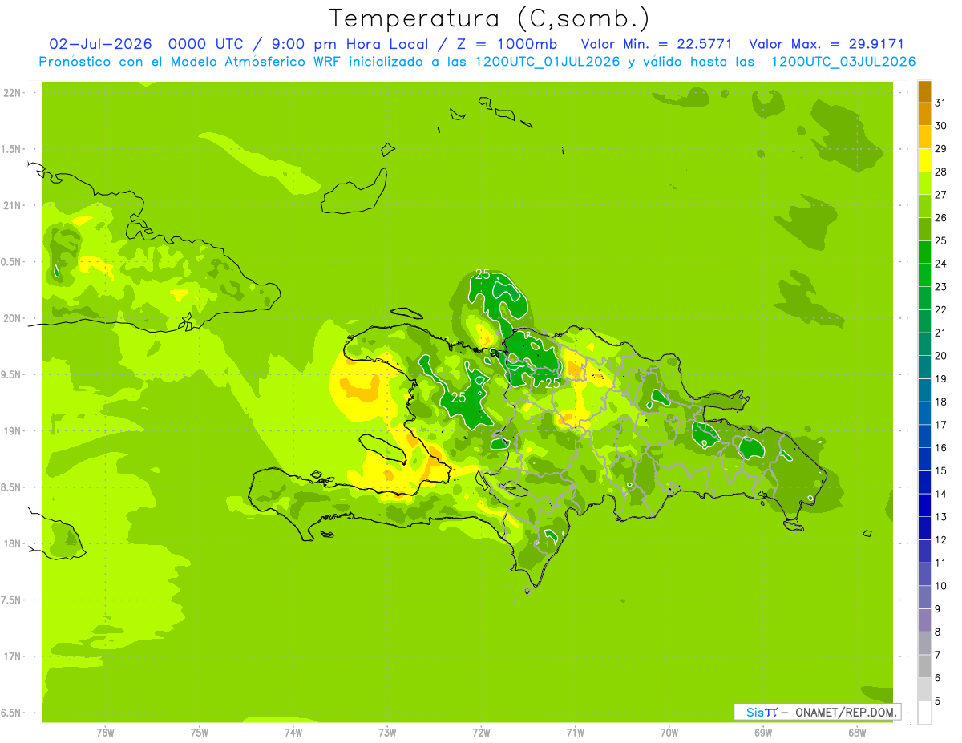Click the '74W' longitude axis label
Viewport: 962px width, 743px height.
click(x=293, y=732)
